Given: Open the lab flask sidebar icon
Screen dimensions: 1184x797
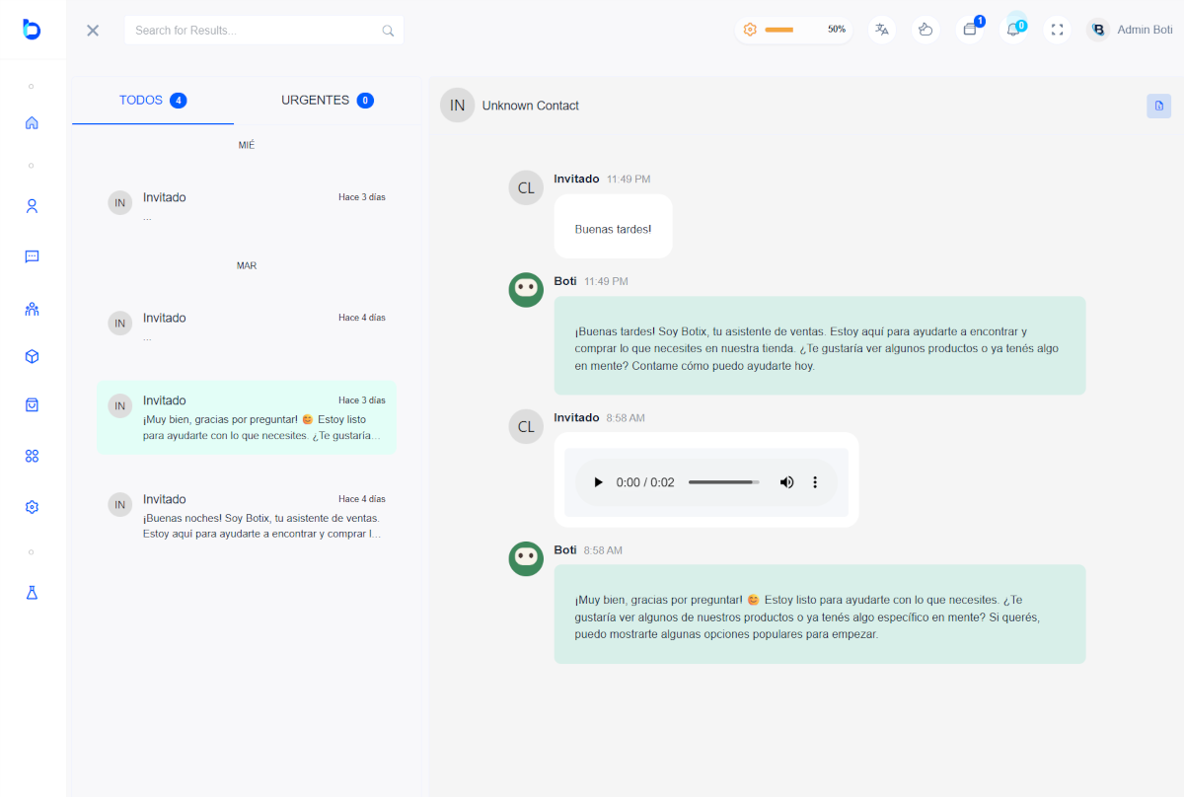Looking at the screenshot, I should click(x=32, y=593).
